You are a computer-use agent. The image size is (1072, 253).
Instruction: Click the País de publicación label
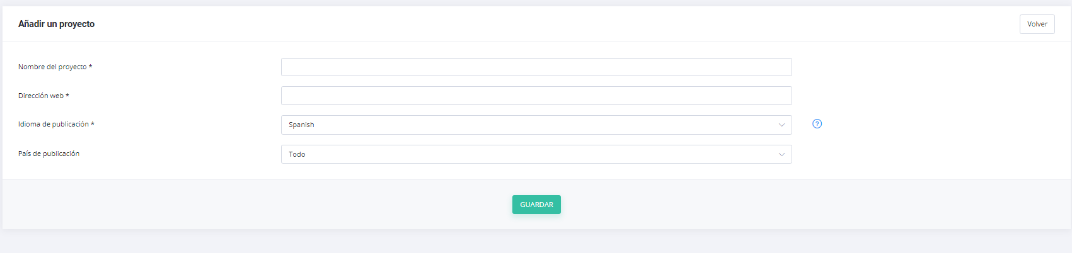pos(49,154)
